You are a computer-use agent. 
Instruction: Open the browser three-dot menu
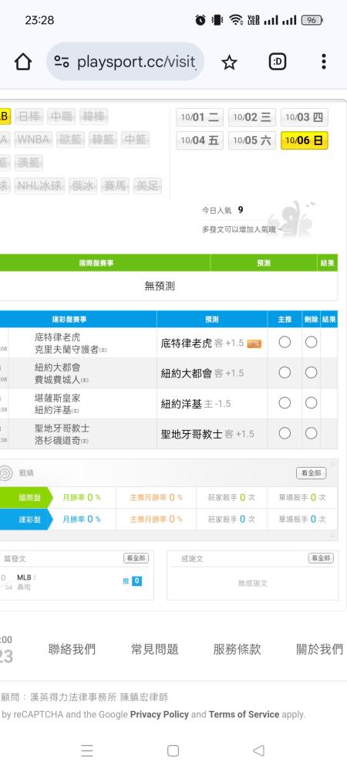(x=323, y=62)
